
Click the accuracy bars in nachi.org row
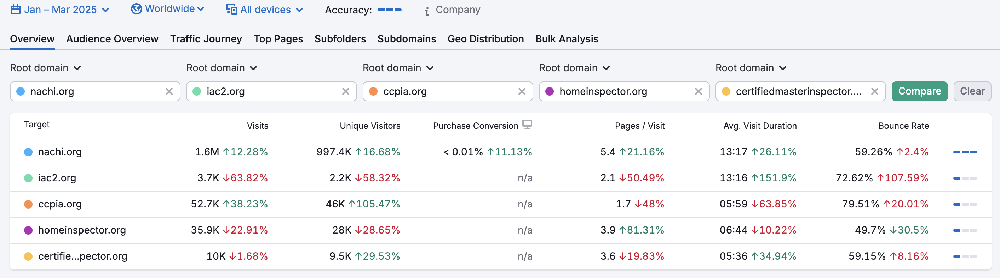click(x=965, y=152)
